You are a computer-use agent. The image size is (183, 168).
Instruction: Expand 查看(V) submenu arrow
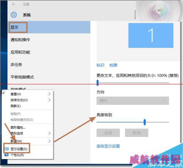(x=49, y=94)
